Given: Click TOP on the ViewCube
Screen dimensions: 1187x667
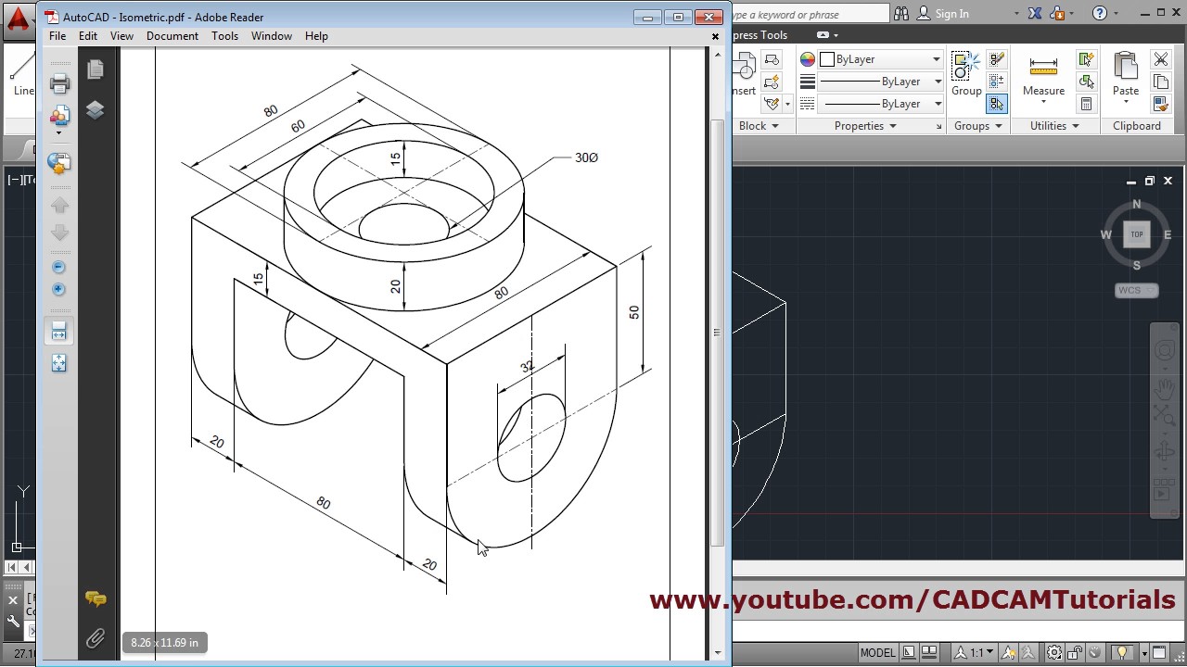Looking at the screenshot, I should (x=1136, y=234).
